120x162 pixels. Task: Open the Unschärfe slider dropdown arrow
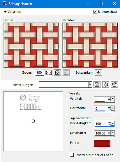pyautogui.click(x=113, y=133)
